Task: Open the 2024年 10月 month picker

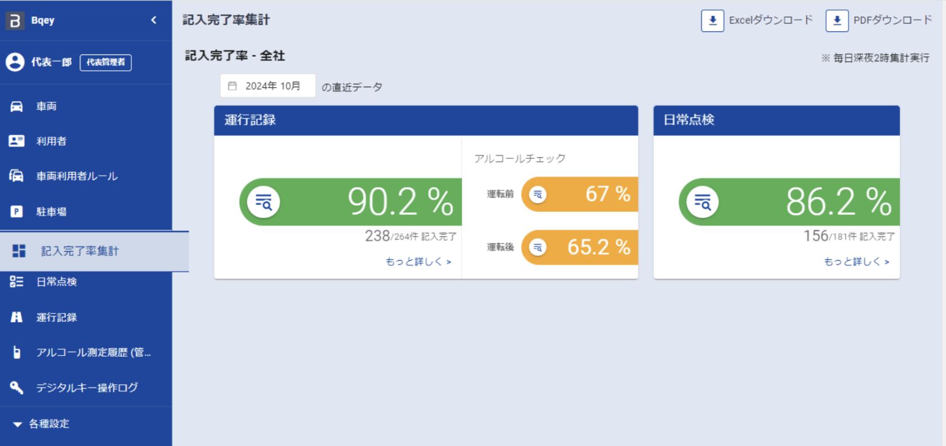Action: point(267,86)
